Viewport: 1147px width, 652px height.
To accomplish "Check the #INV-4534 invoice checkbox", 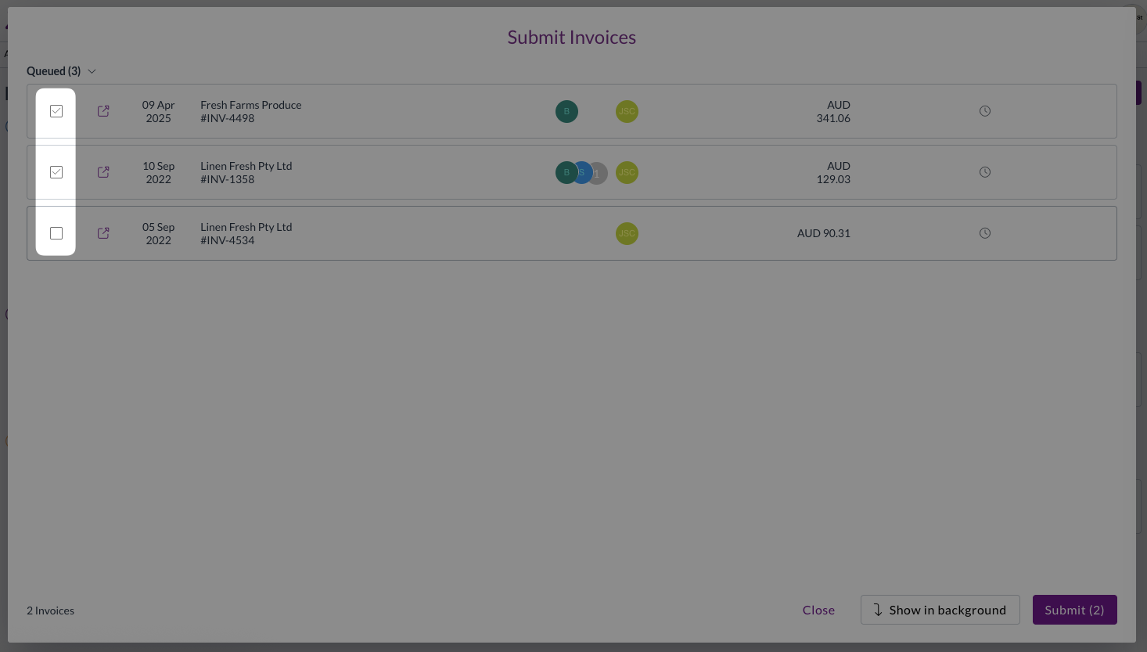I will pos(56,233).
